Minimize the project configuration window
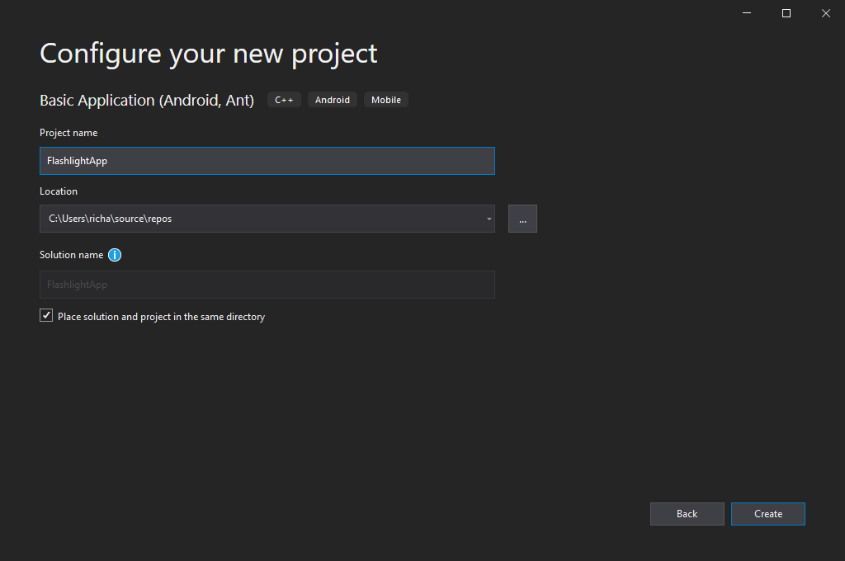This screenshot has width=845, height=561. click(746, 13)
